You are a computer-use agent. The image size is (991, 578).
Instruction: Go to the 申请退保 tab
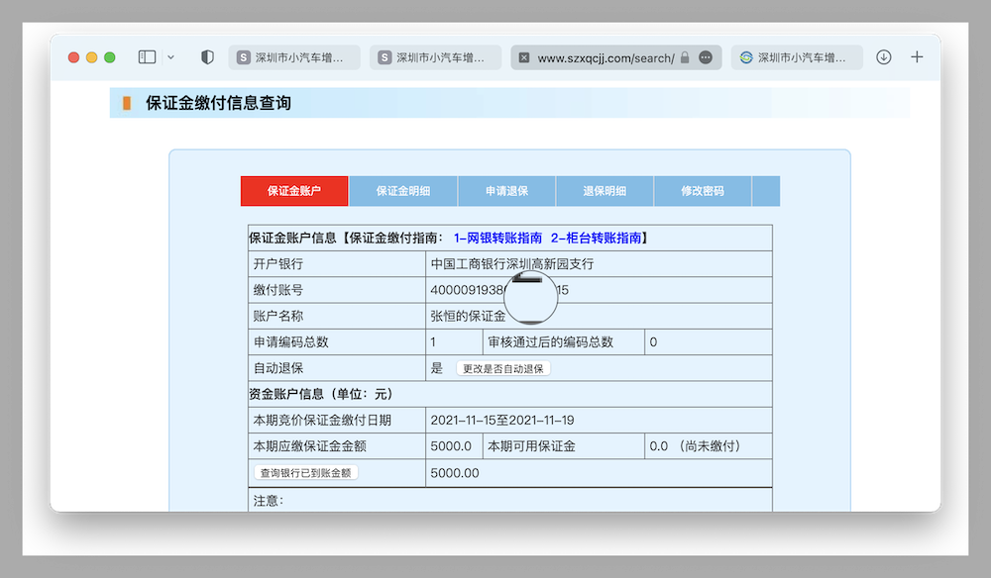point(506,191)
